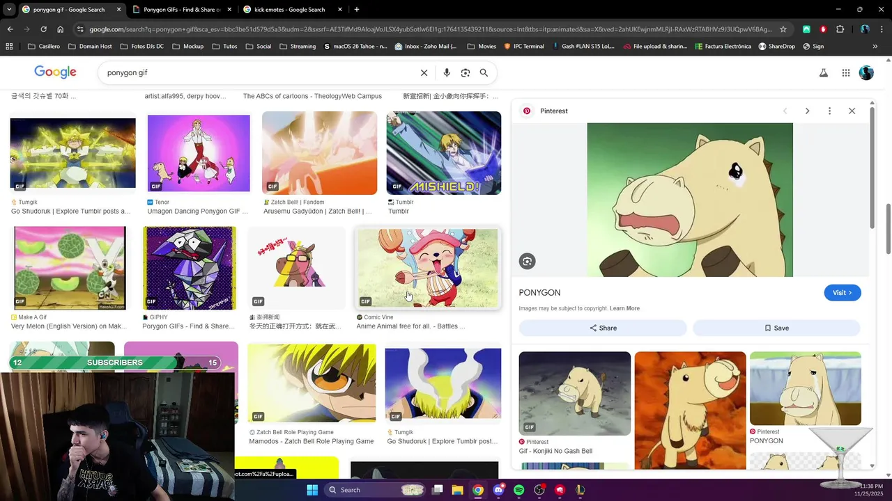Click the page vertical scrollbar thumb

888,228
